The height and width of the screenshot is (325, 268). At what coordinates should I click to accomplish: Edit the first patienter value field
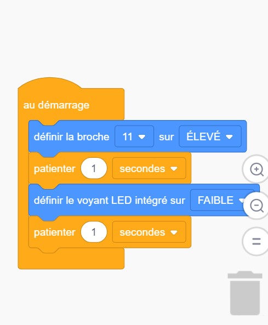pos(94,168)
